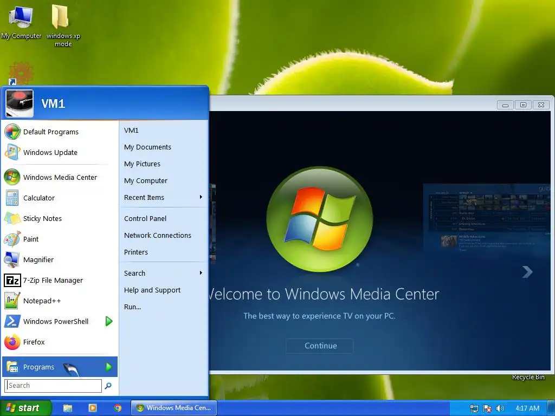
Task: Click Run... in Start menu
Action: (x=132, y=307)
